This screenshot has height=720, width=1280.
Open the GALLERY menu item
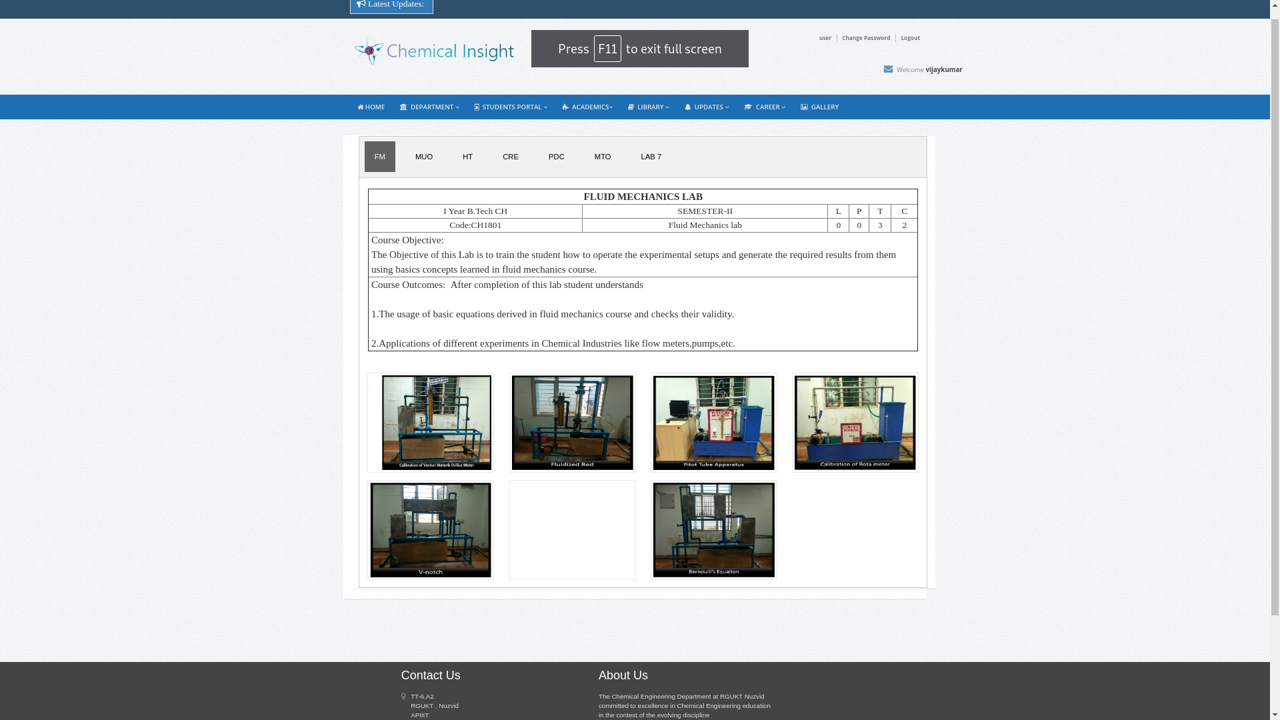819,107
